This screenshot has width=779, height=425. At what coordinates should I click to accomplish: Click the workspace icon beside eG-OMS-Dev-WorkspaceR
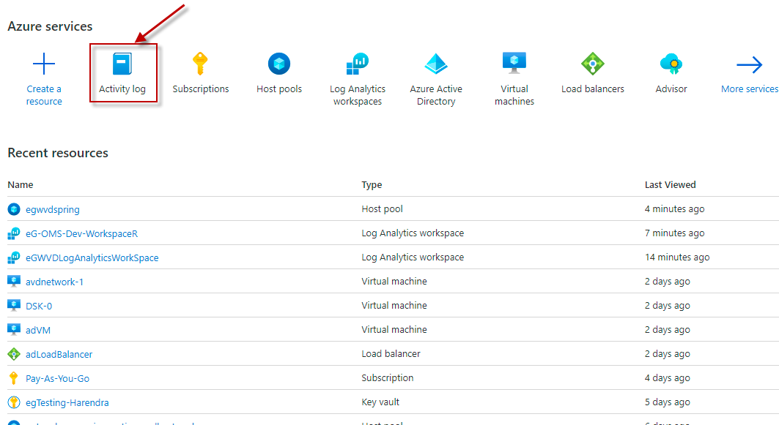(x=14, y=233)
